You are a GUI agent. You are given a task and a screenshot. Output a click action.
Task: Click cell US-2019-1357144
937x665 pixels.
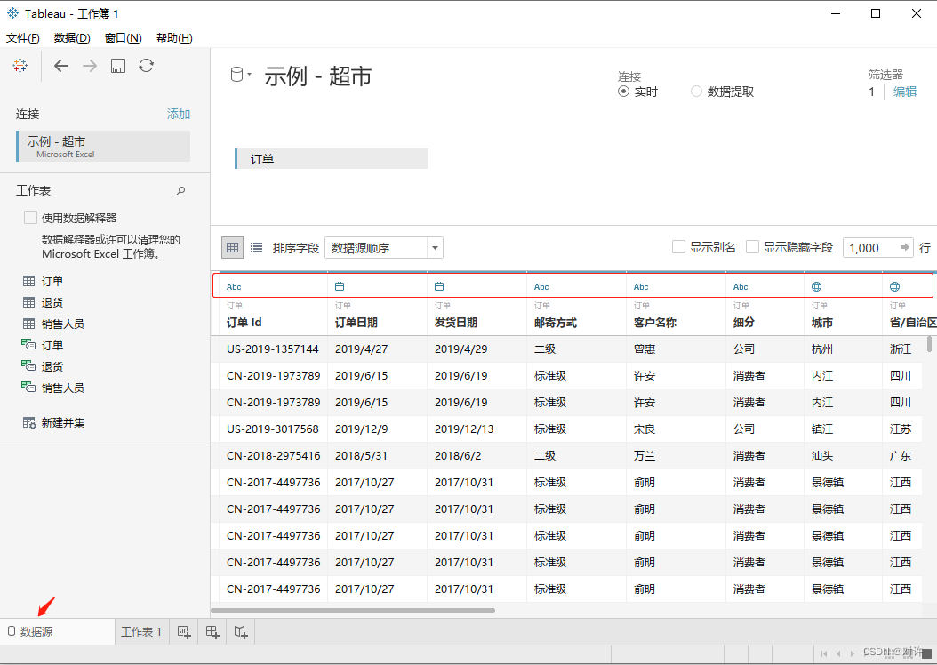tap(273, 349)
